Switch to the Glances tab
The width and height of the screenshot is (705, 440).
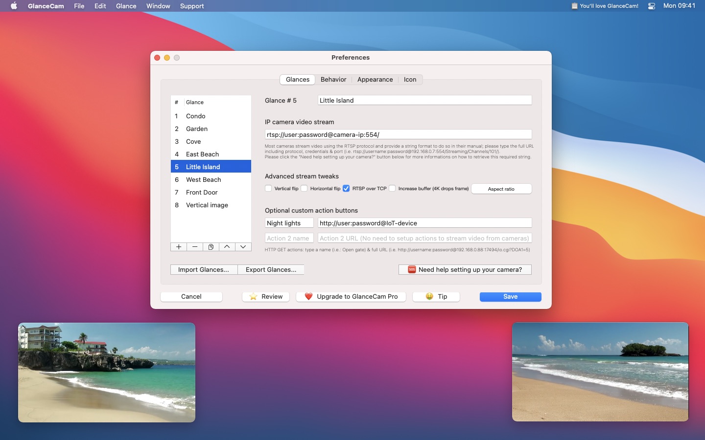tap(298, 80)
